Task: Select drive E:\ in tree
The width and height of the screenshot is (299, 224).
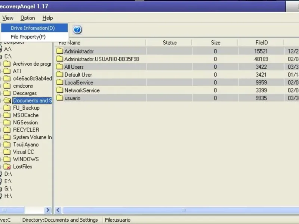Action: 8,181
